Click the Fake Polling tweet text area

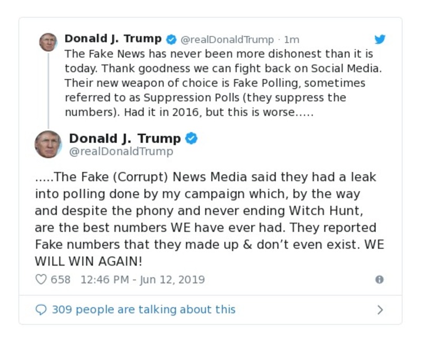pos(210,83)
